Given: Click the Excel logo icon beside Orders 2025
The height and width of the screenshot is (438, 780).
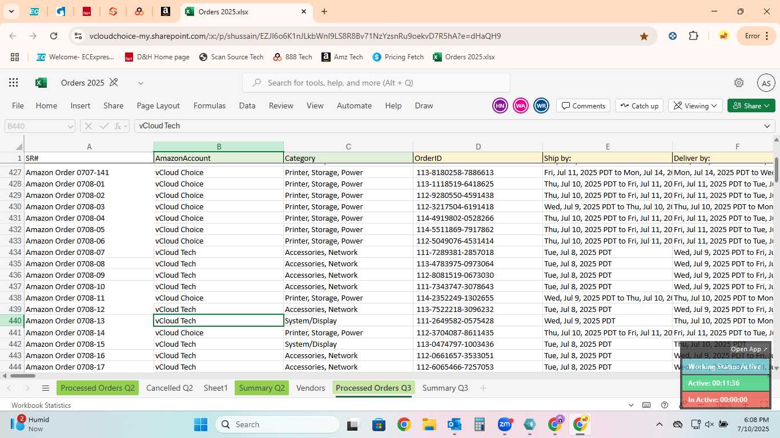Looking at the screenshot, I should click(x=41, y=83).
